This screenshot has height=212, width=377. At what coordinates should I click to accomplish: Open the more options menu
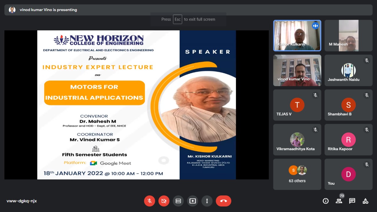click(207, 201)
